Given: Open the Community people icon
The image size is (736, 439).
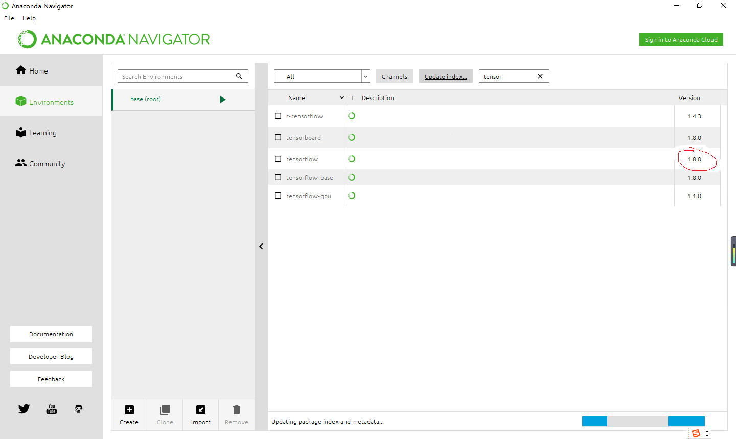Looking at the screenshot, I should click(x=21, y=163).
